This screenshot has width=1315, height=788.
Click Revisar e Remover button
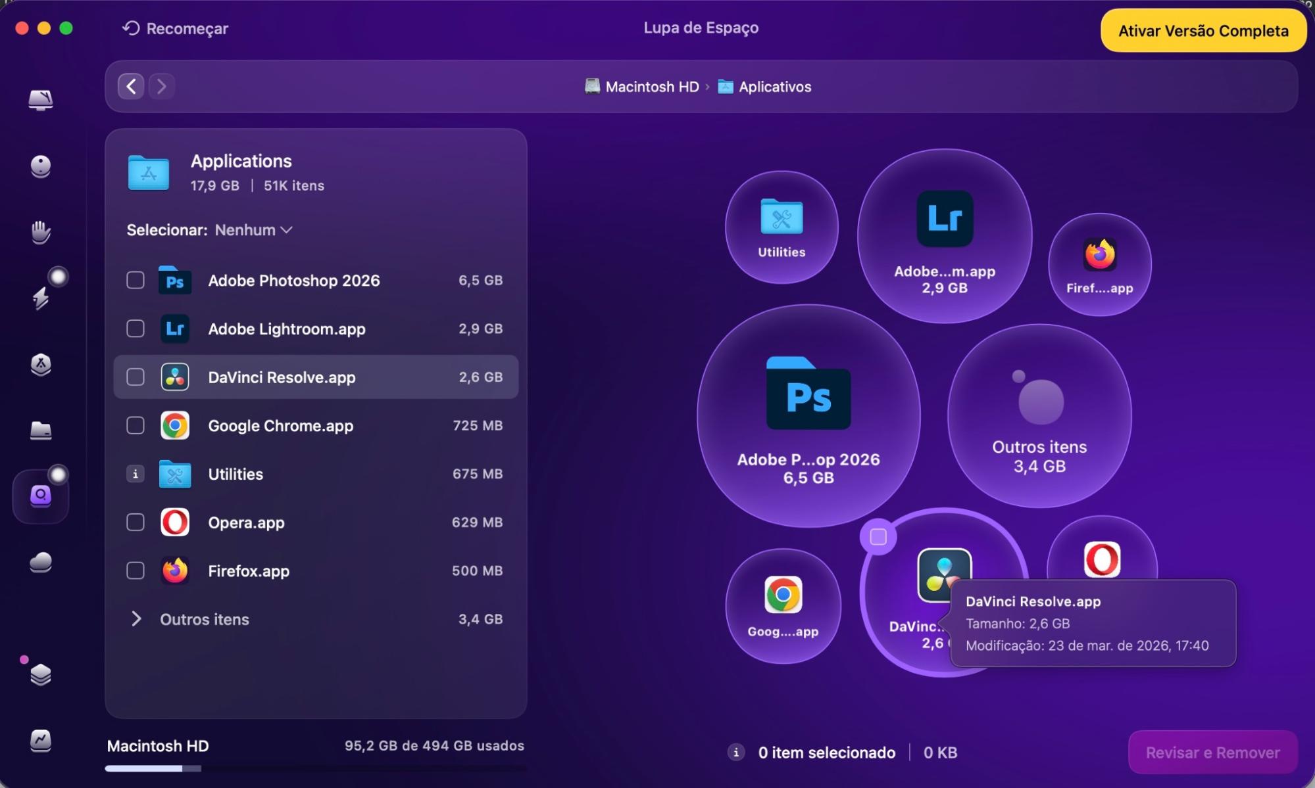1212,753
